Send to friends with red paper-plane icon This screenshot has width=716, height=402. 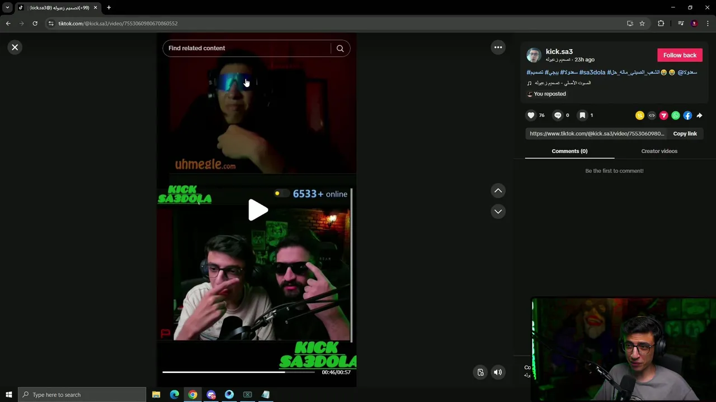coord(663,116)
